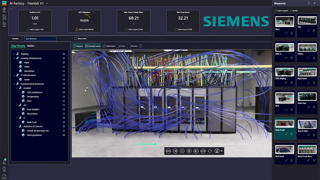Click the playback speed gauge icon
This screenshot has height=180, width=320.
click(x=217, y=151)
